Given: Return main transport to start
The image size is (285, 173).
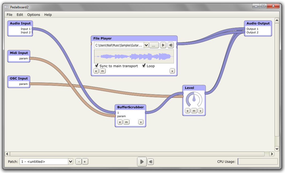Looking at the screenshot, I should [x=151, y=161].
